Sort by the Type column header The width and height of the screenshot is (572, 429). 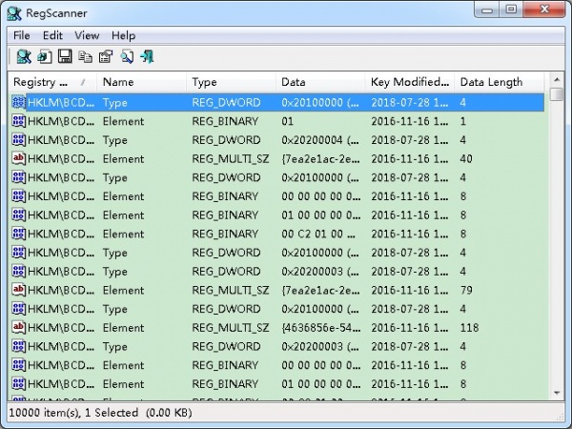point(231,82)
